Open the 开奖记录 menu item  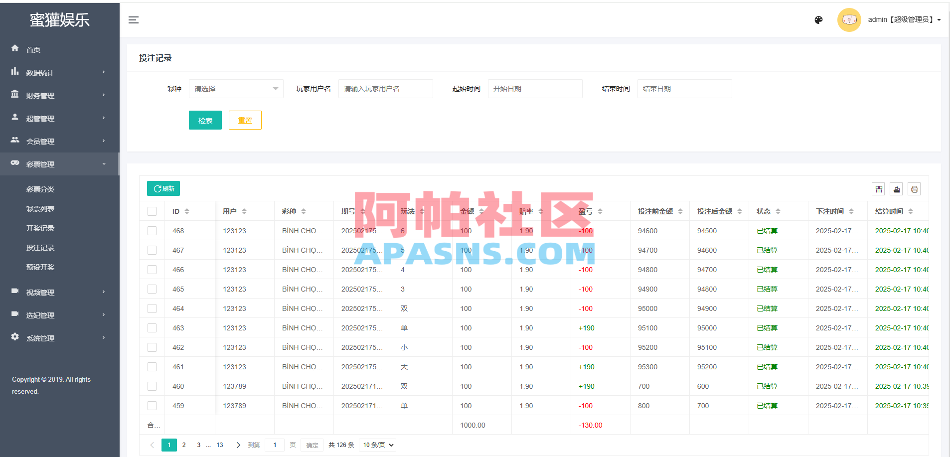pyautogui.click(x=40, y=228)
